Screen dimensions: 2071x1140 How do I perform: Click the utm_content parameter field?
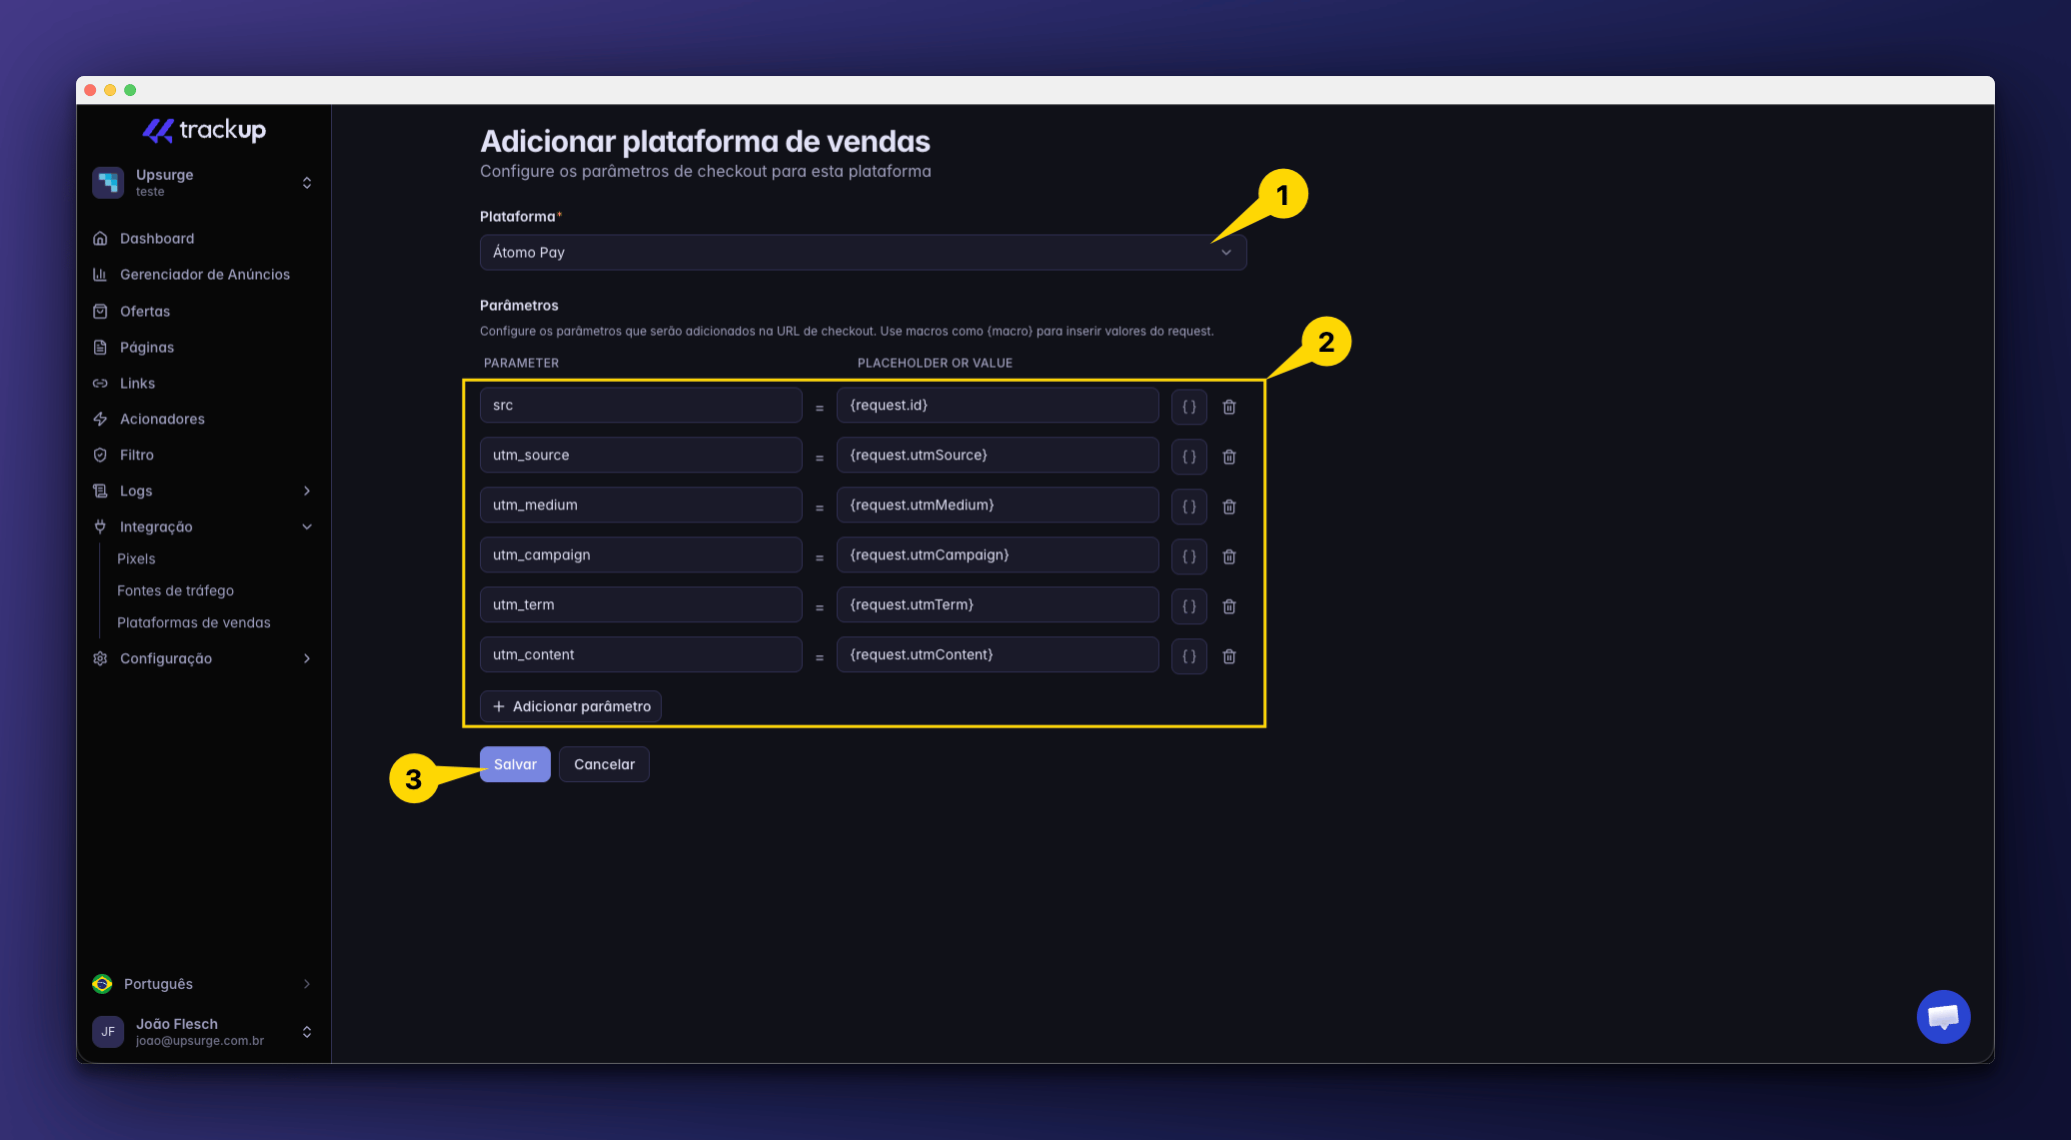(x=641, y=654)
